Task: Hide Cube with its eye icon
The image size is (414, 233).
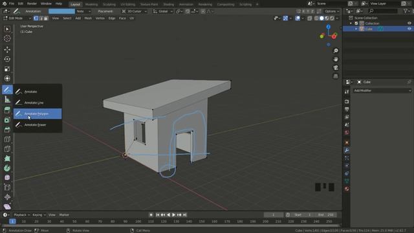Action: (409, 28)
